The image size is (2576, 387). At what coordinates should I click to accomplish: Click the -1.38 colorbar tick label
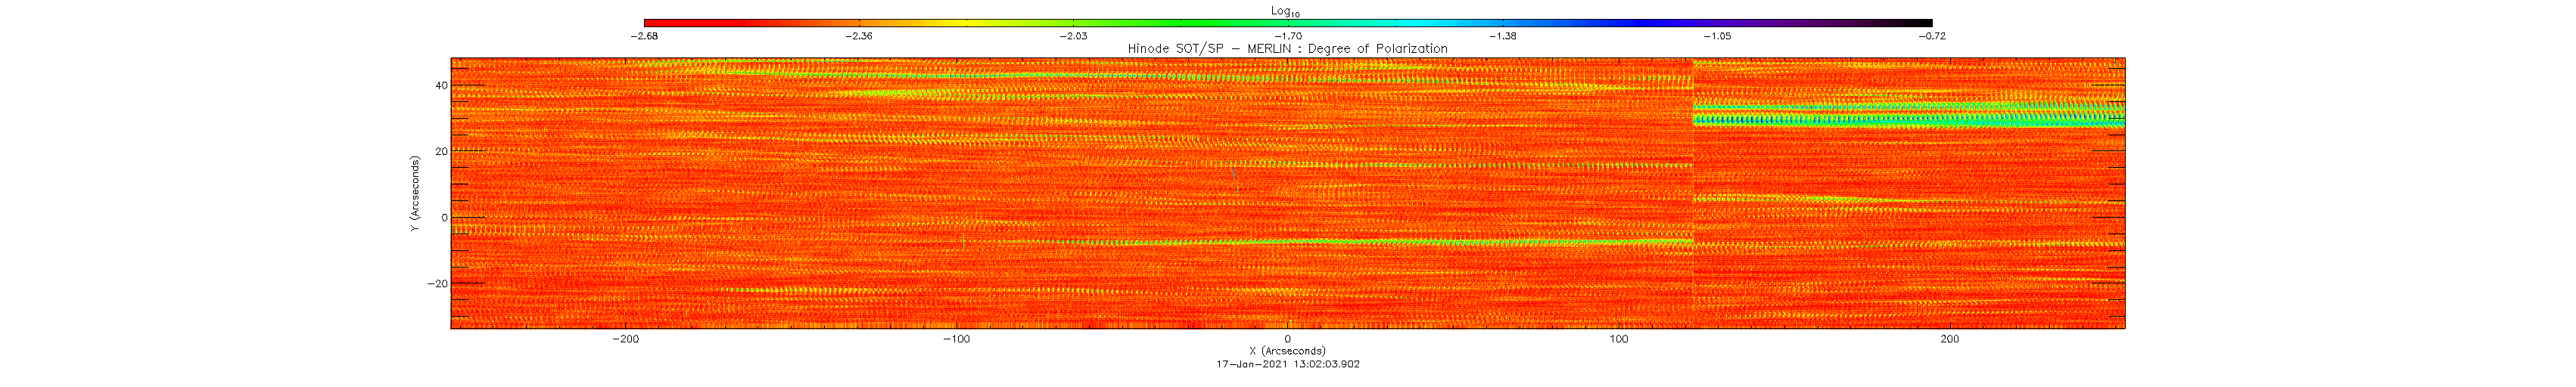(1502, 36)
